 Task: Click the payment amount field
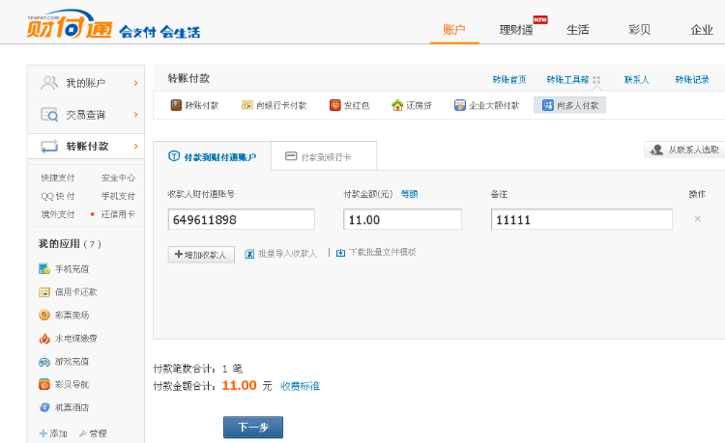pyautogui.click(x=402, y=219)
